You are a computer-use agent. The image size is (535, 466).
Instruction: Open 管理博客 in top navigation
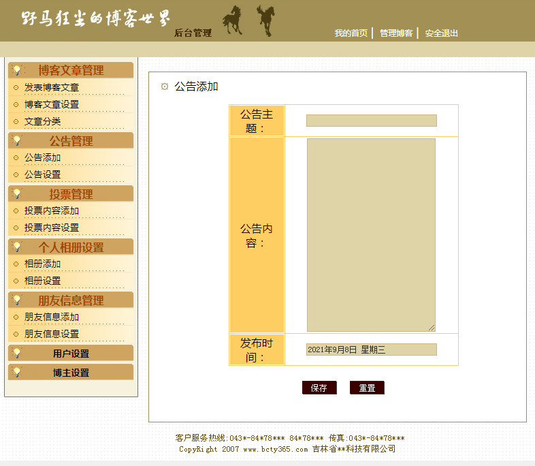[x=396, y=33]
